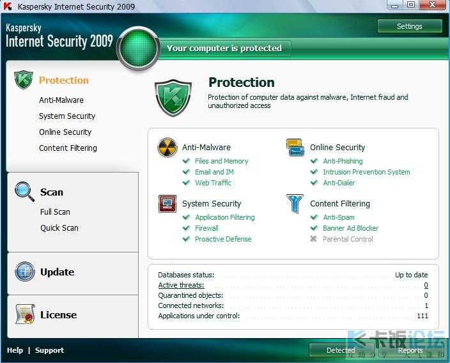Select Content Filtering in sidebar

coord(68,148)
